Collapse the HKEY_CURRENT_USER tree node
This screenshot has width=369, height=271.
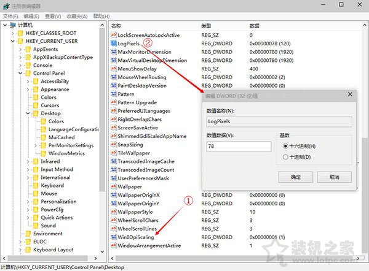click(x=13, y=41)
